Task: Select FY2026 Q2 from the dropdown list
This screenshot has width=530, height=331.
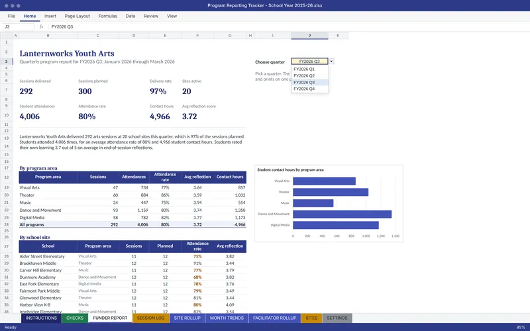Action: [309, 75]
